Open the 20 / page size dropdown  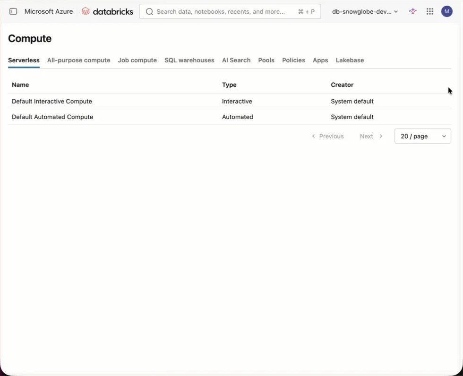[x=422, y=136]
